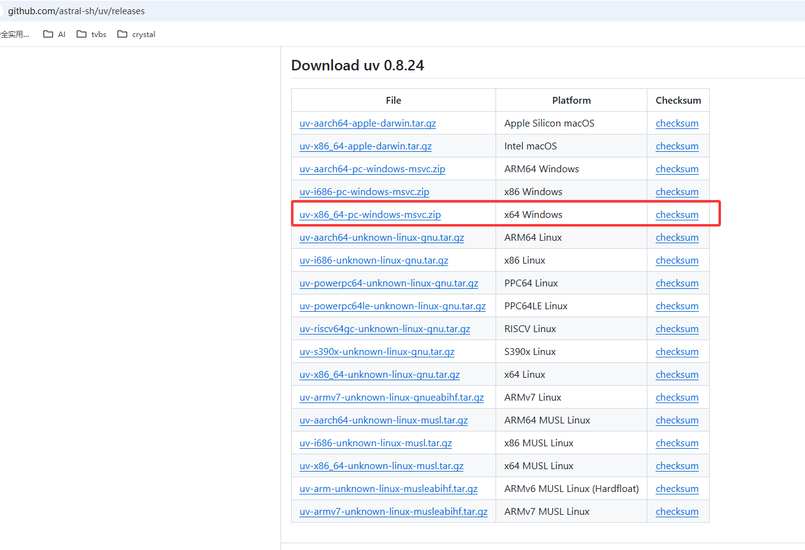Download uv-arm-unknown-linux-musleabihf.tar.gz
Viewport: 805px width, 550px height.
tap(389, 489)
